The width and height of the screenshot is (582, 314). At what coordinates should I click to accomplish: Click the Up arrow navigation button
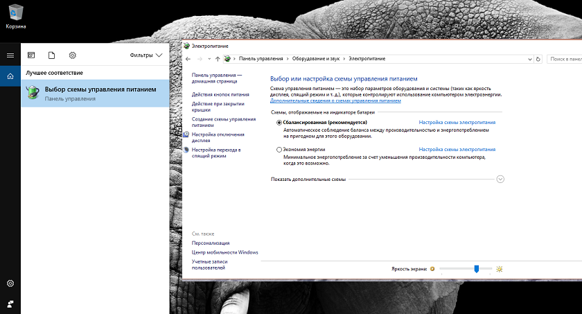[218, 60]
